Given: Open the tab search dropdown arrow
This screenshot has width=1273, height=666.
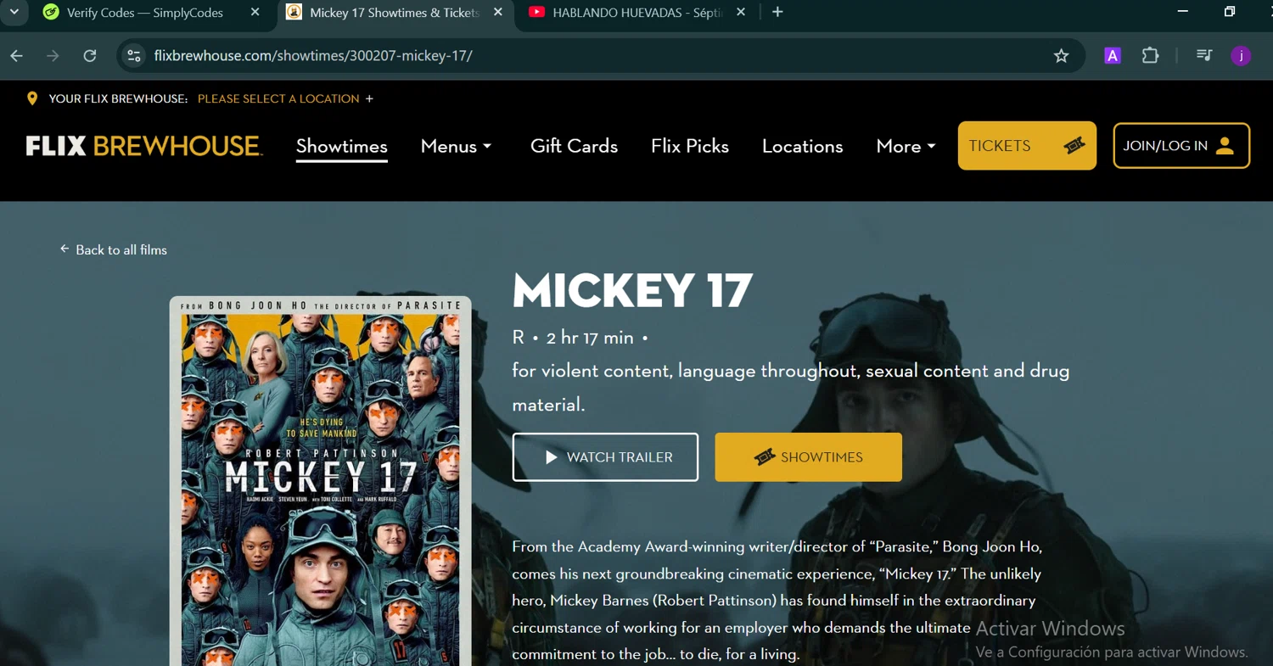Looking at the screenshot, I should pos(14,13).
